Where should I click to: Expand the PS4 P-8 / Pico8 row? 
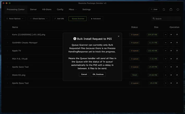pos(8,59)
